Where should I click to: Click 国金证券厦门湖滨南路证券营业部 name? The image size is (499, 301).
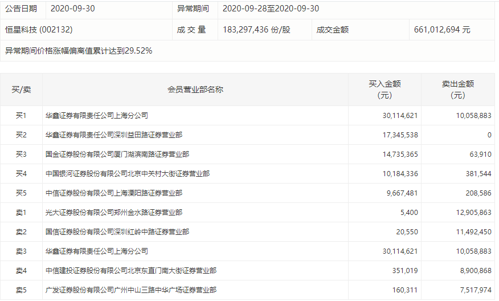coord(117,154)
